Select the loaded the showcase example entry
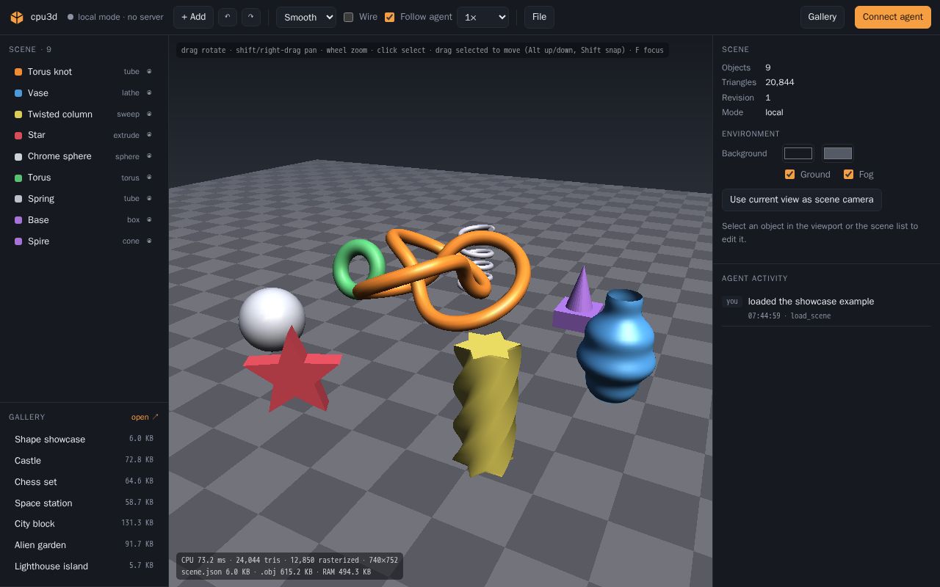 [x=826, y=308]
